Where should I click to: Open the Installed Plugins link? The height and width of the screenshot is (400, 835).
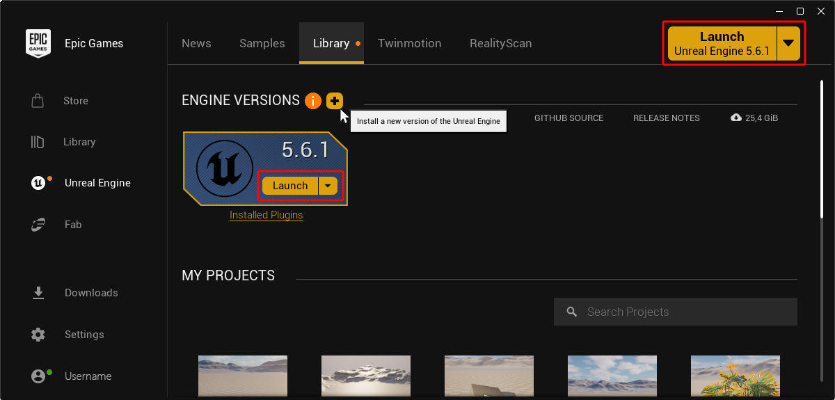[x=266, y=215]
